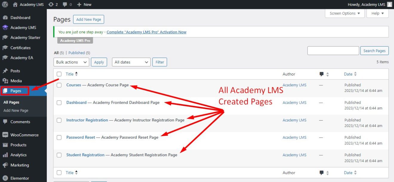Viewport: 394px width, 182px height.
Task: Expand the All dates filter dropdown
Action: tap(131, 62)
